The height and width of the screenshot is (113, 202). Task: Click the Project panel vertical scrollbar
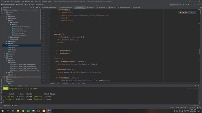coord(40,24)
